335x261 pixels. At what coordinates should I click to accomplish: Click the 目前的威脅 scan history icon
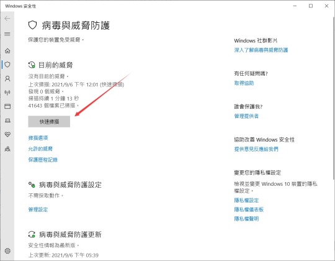pyautogui.click(x=32, y=65)
